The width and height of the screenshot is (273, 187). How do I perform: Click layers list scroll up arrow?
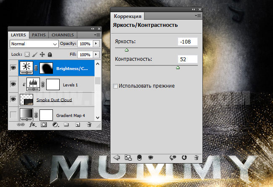98,64
